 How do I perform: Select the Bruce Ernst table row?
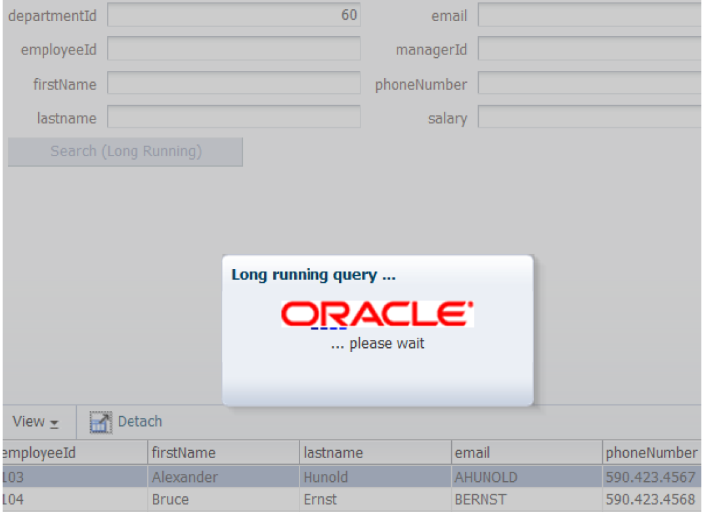click(223, 500)
